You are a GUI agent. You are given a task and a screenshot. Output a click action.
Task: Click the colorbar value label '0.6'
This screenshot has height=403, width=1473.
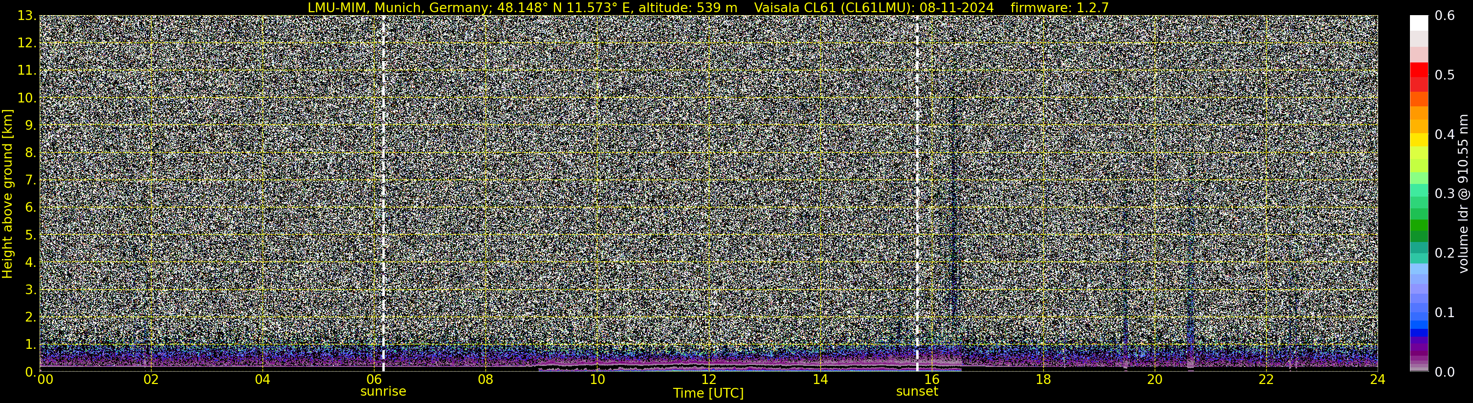(x=1445, y=16)
